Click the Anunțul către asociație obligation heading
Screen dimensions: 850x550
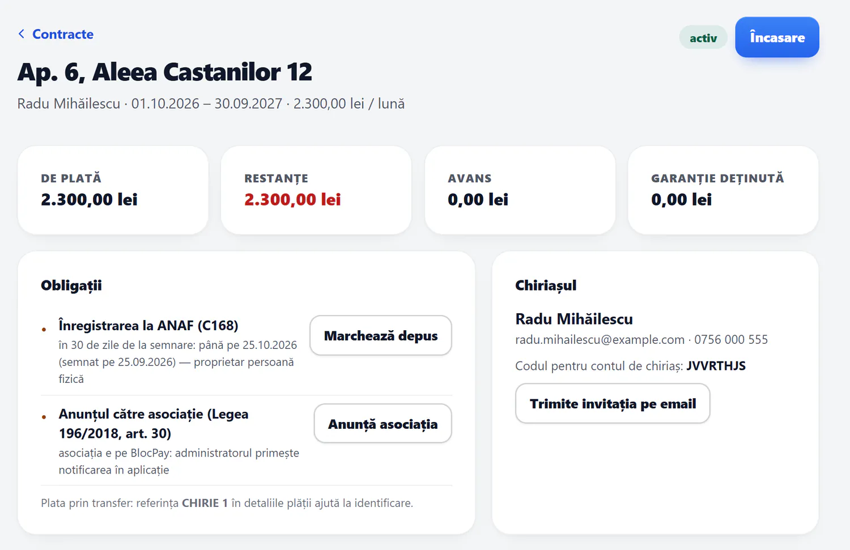coord(154,424)
